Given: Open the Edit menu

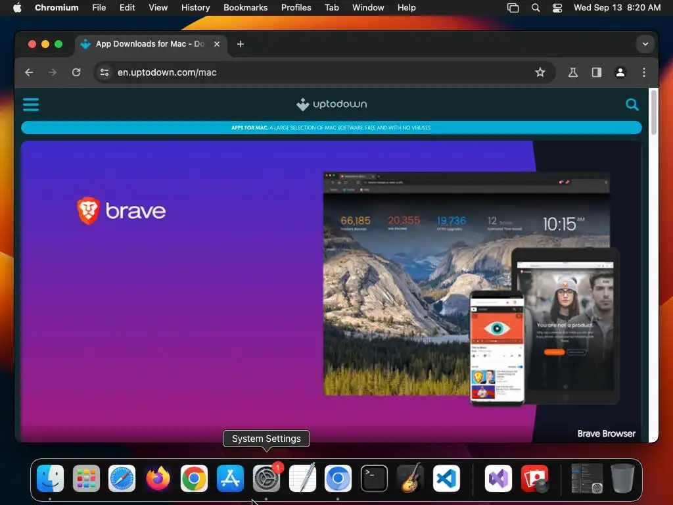Looking at the screenshot, I should pos(127,7).
